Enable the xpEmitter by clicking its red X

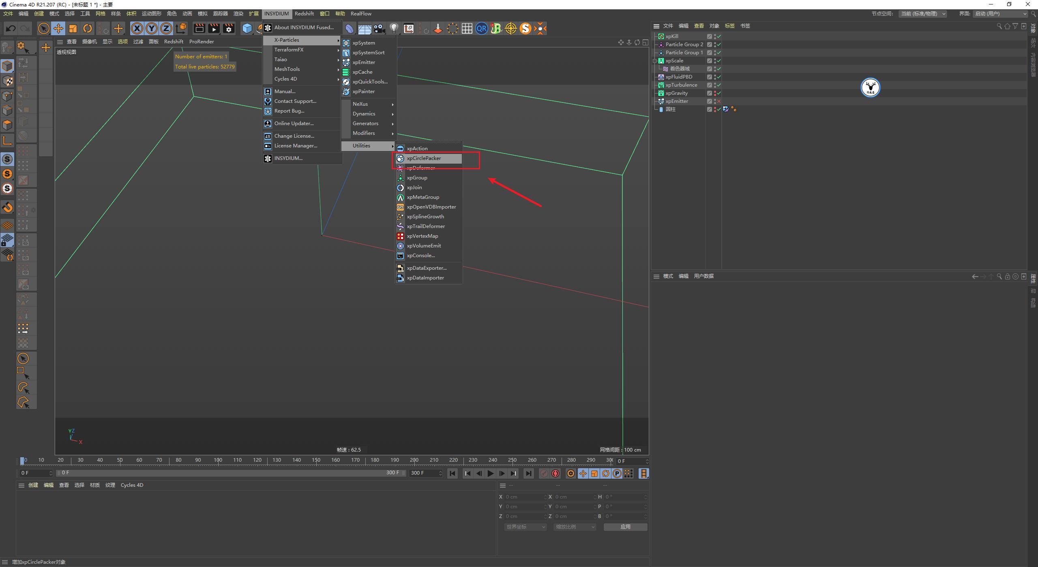[719, 101]
